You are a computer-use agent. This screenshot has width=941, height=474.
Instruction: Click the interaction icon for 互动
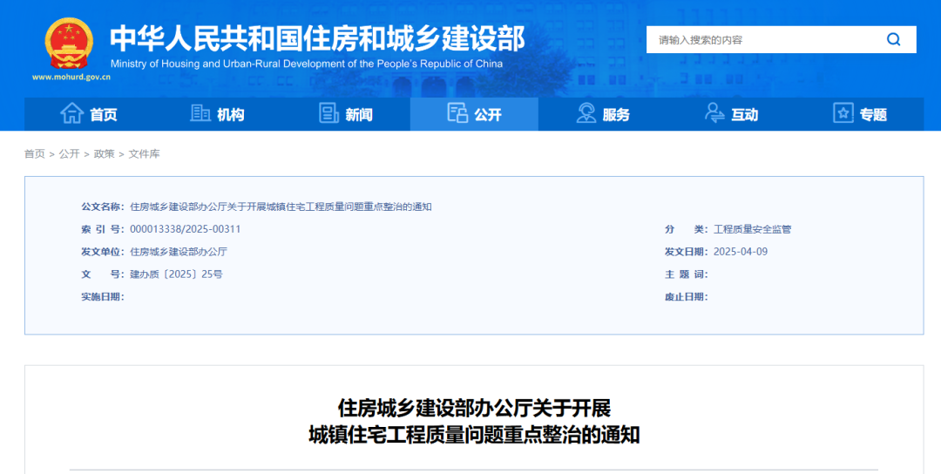(x=714, y=113)
